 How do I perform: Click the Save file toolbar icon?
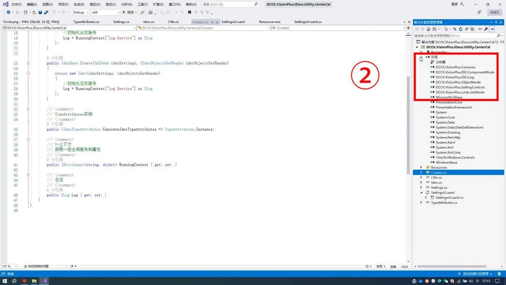(40, 12)
